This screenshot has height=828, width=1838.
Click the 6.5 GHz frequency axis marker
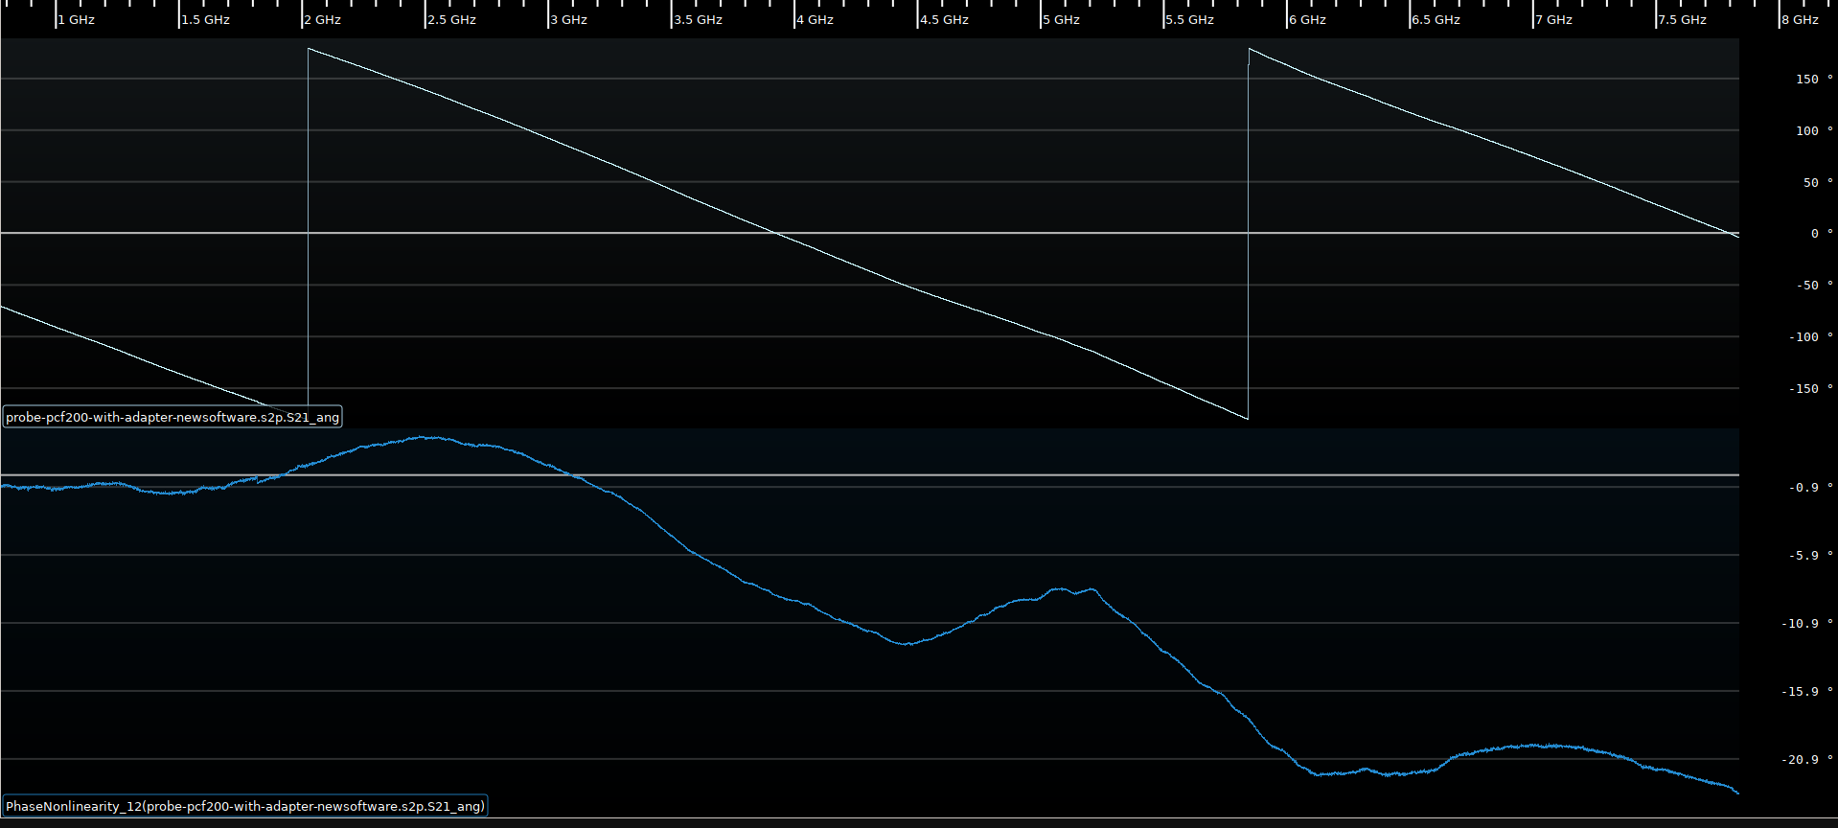click(1436, 19)
